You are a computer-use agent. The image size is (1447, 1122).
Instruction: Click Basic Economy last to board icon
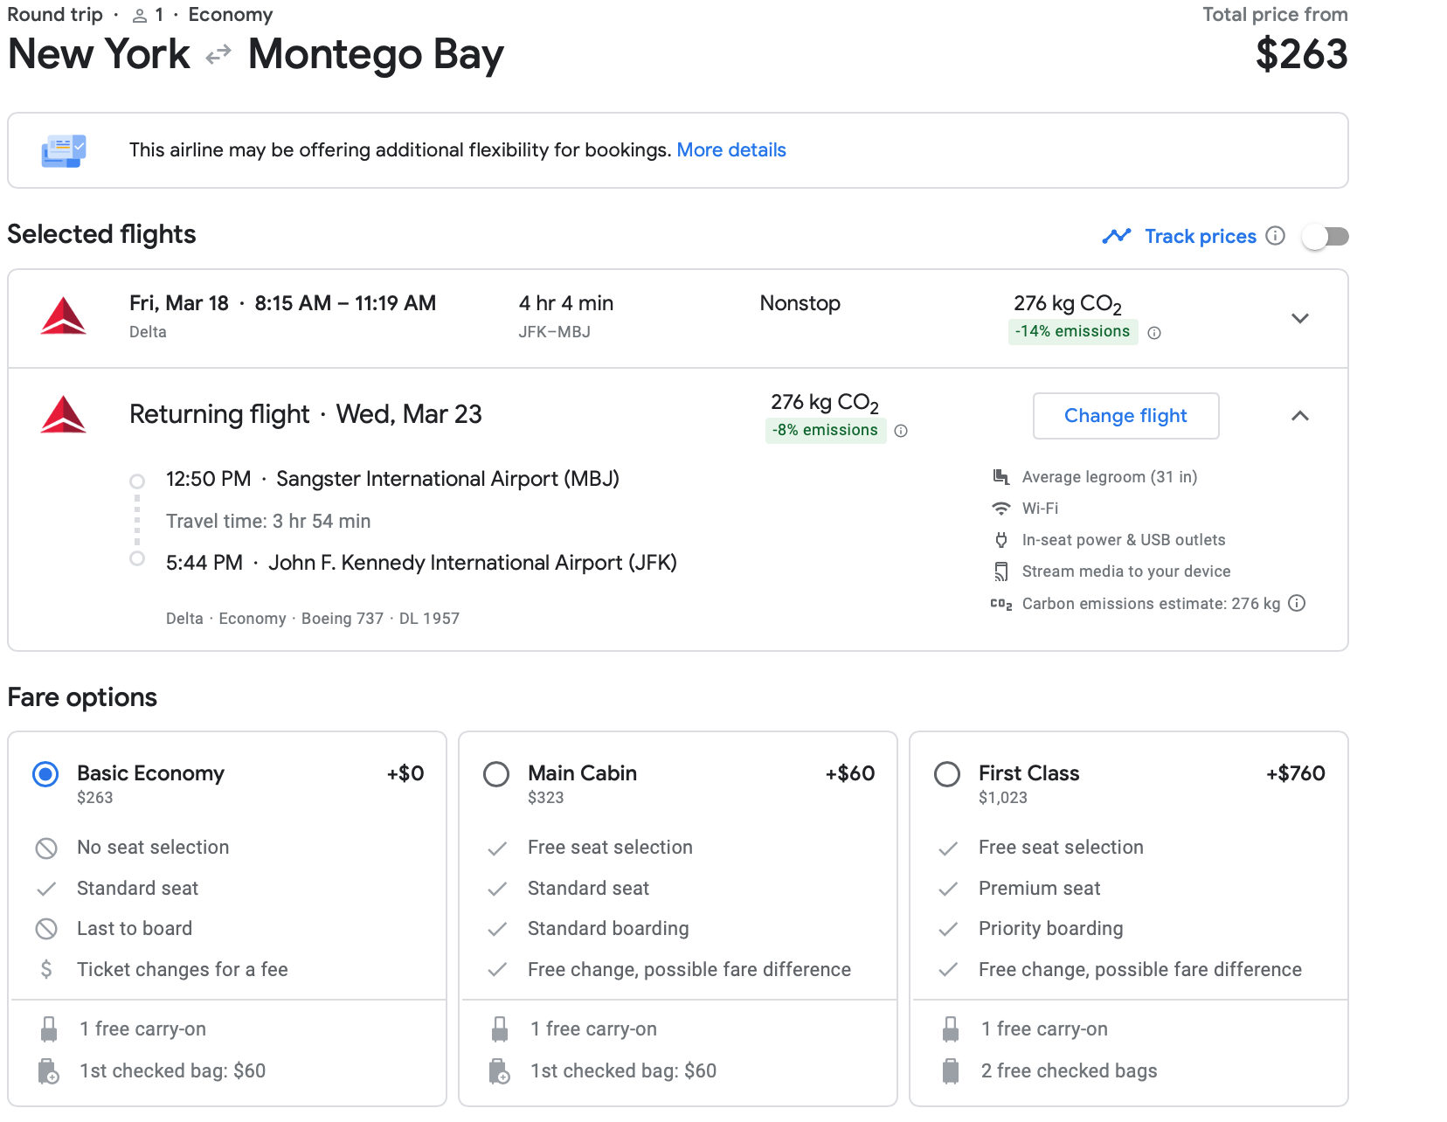point(46,929)
